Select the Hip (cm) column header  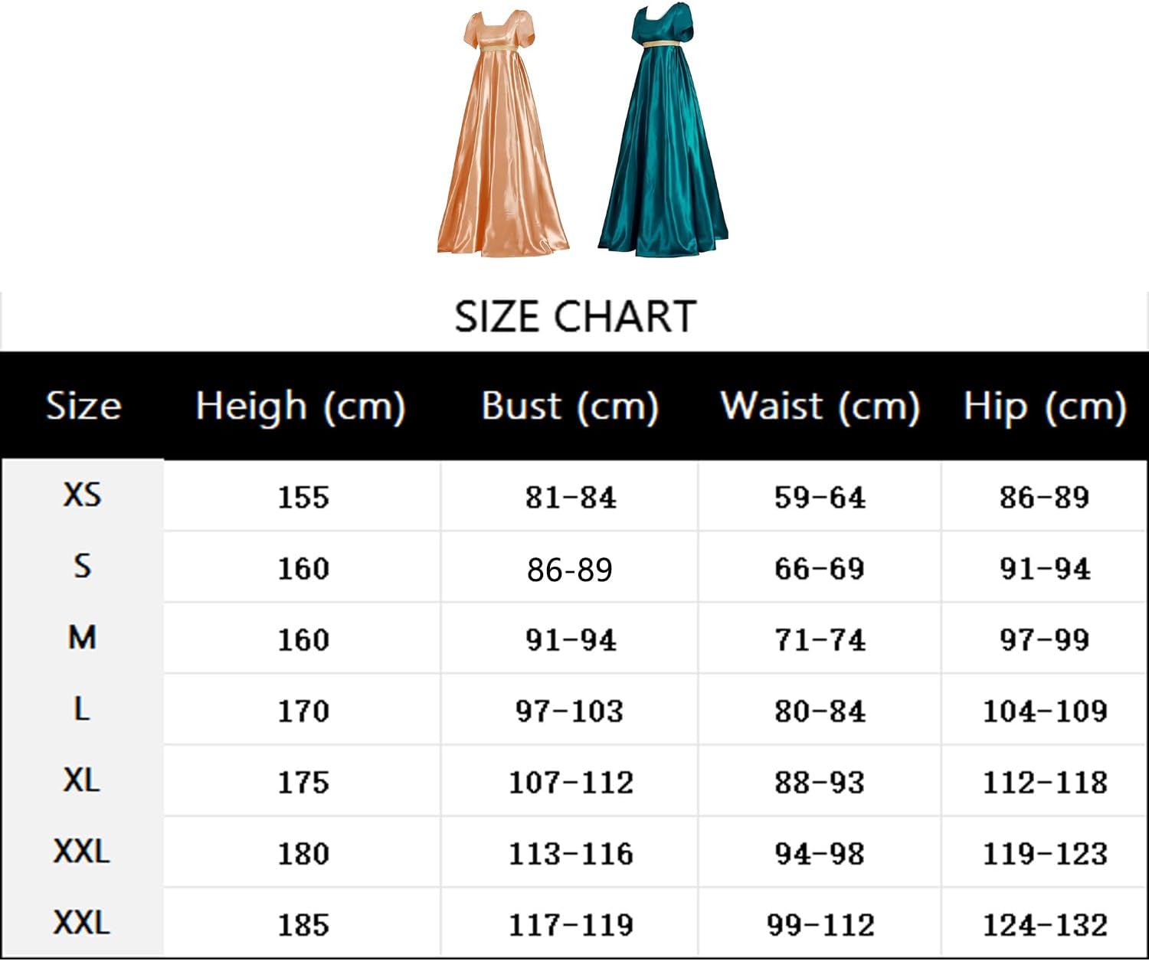click(1045, 405)
